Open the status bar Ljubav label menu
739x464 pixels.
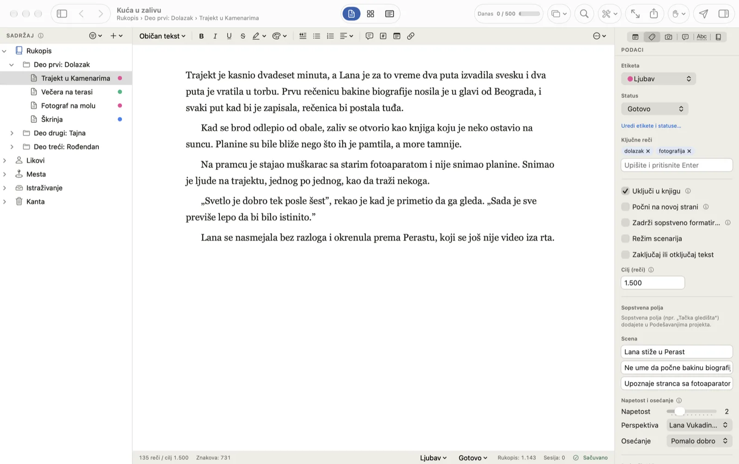(x=433, y=458)
